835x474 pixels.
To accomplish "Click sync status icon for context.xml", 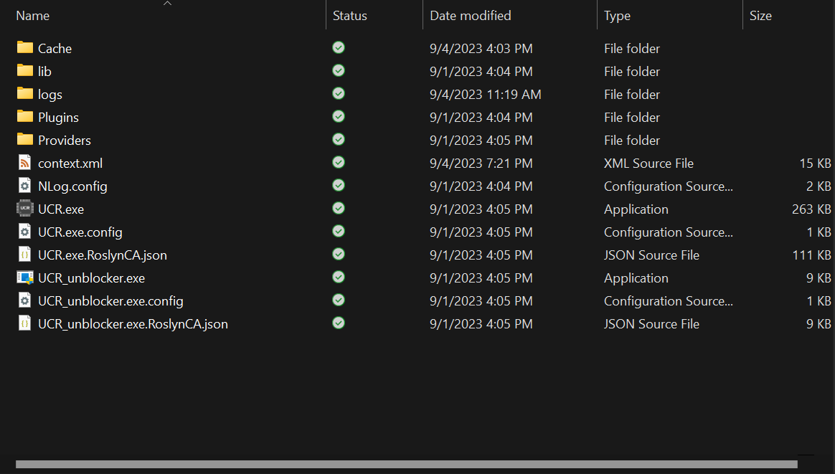I will [x=339, y=162].
